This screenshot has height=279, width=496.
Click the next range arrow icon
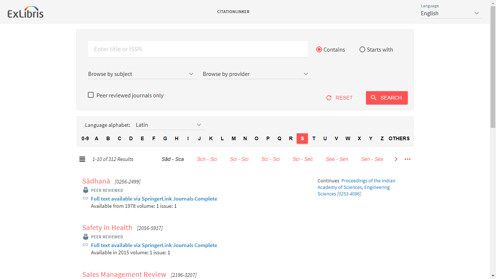coord(396,159)
